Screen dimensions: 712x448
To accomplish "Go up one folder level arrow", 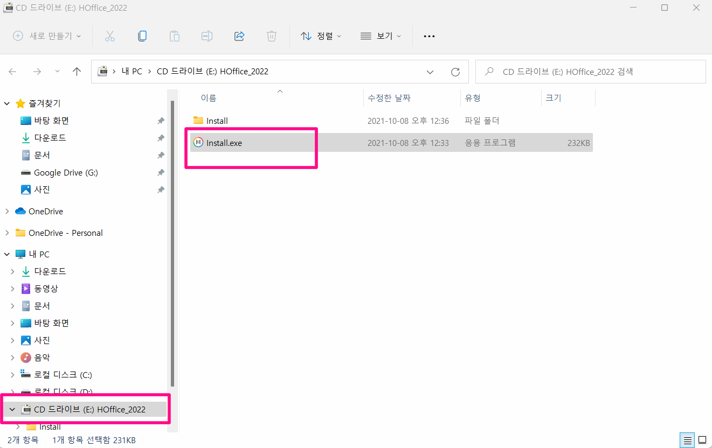I will tap(77, 72).
